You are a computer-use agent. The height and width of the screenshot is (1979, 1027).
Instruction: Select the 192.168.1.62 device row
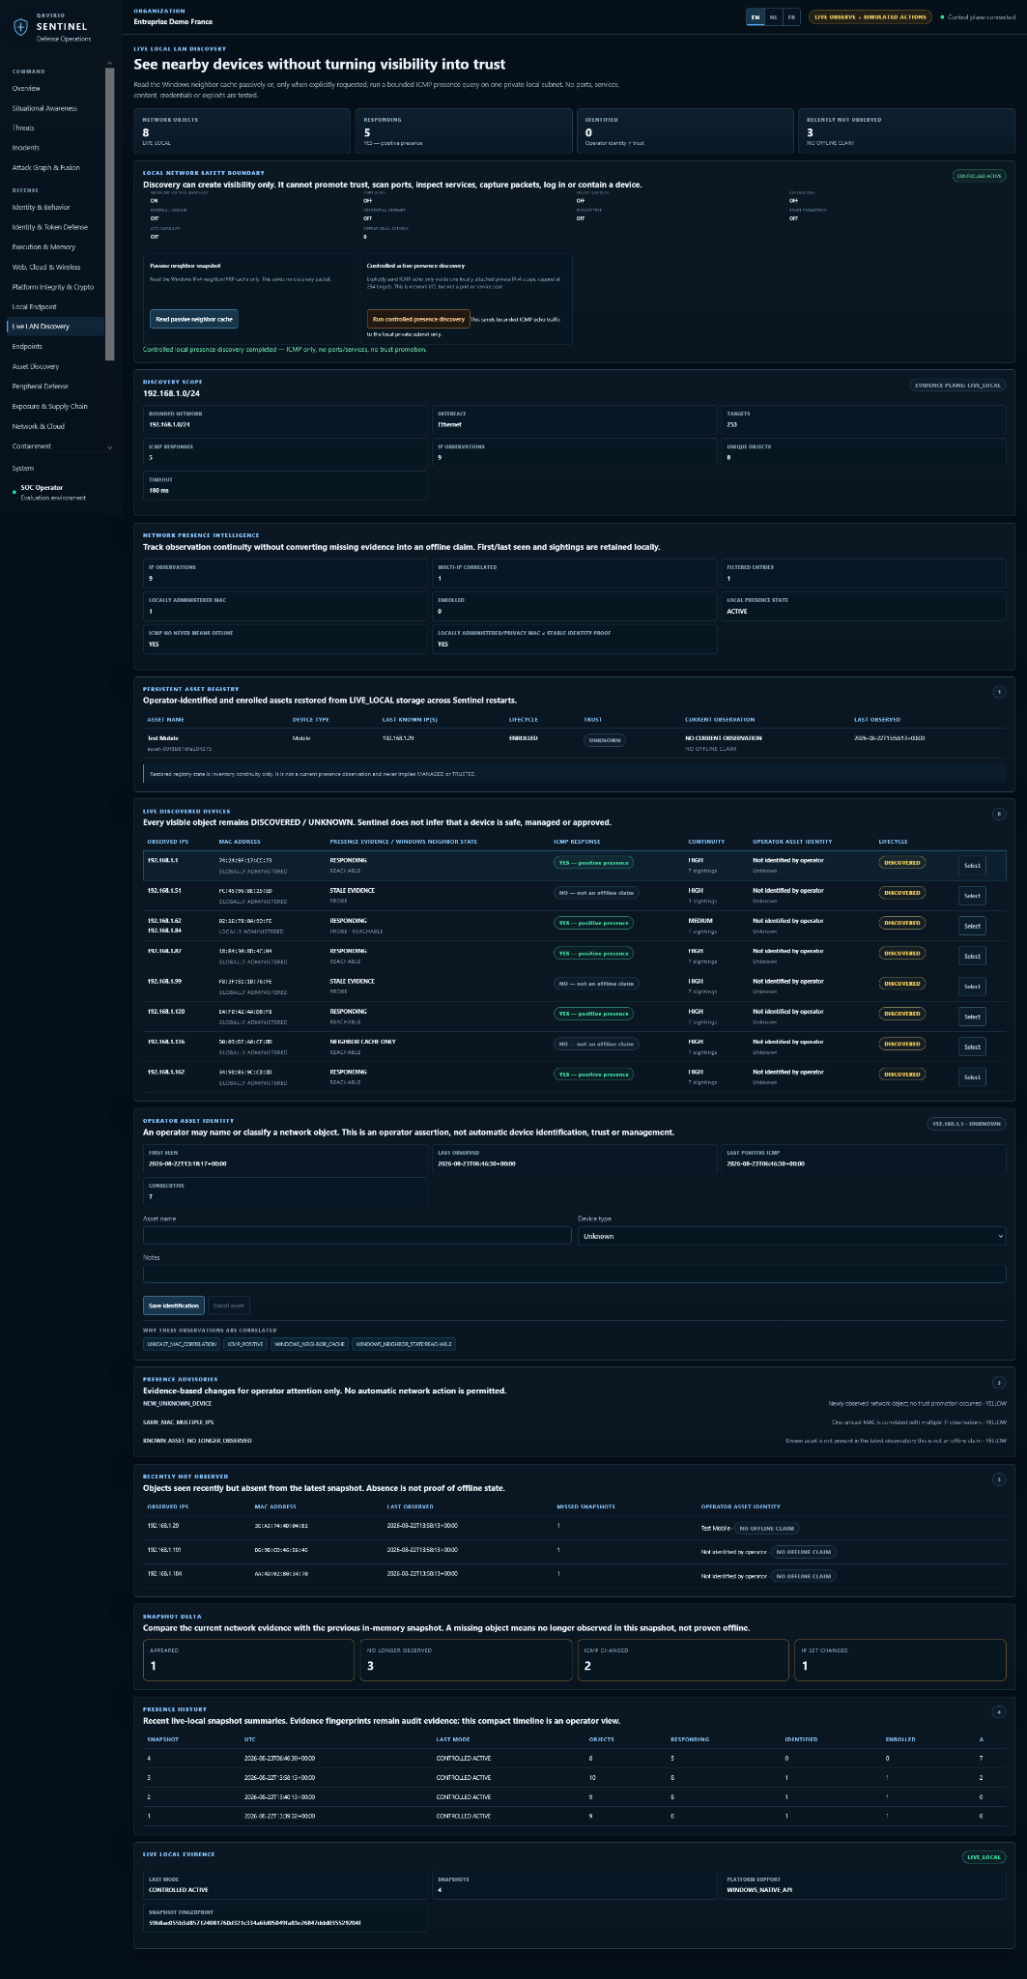pos(972,926)
